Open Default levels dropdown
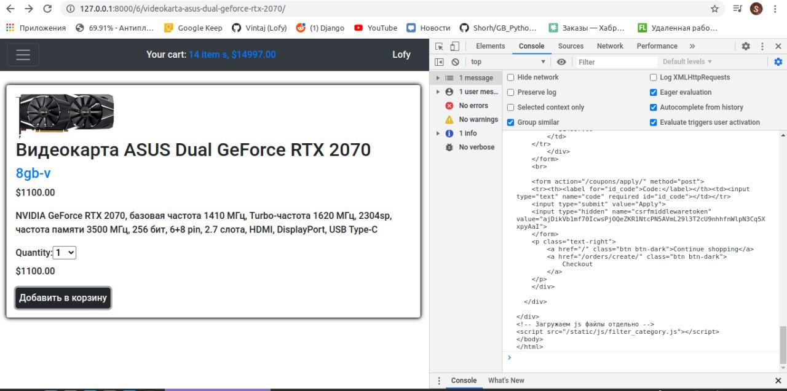Screen dimensions: 787x391 pos(687,62)
